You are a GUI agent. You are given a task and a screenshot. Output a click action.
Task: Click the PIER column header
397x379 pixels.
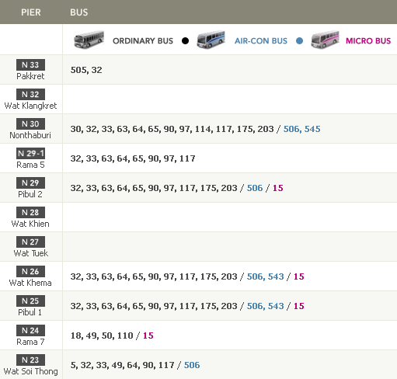pos(31,12)
